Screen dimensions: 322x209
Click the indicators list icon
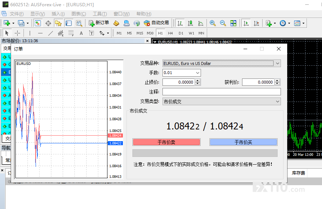(268, 23)
